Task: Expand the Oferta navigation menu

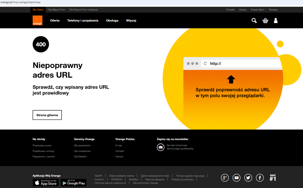Action: click(x=55, y=21)
